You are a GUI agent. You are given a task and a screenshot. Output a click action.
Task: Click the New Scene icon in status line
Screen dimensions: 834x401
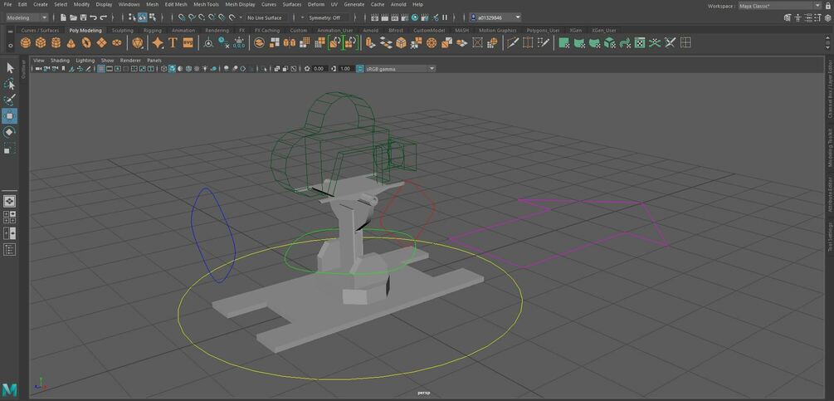click(x=64, y=17)
